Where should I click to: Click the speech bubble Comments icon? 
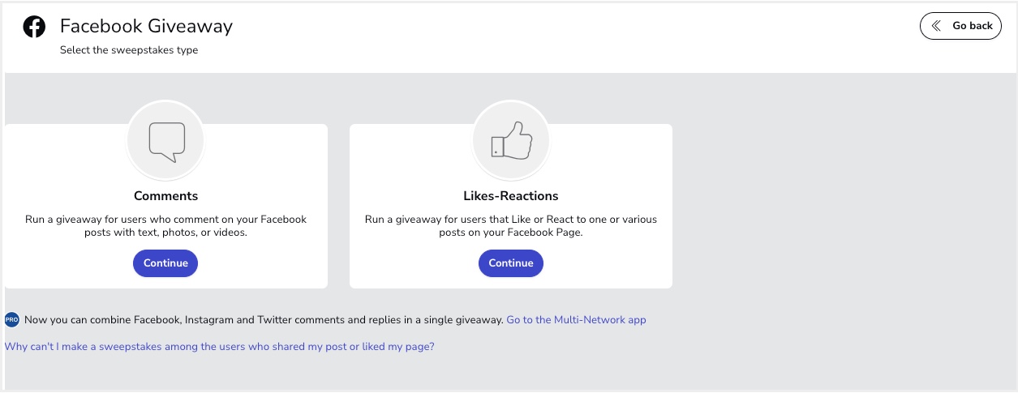[166, 143]
